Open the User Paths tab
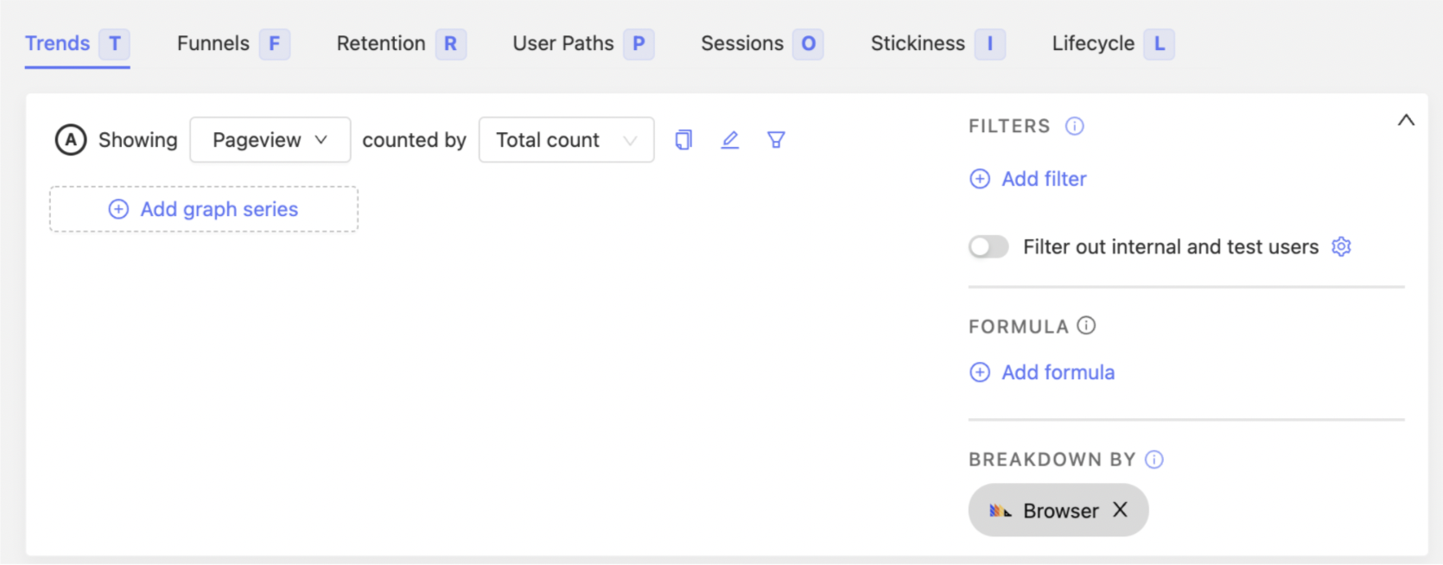 click(563, 43)
